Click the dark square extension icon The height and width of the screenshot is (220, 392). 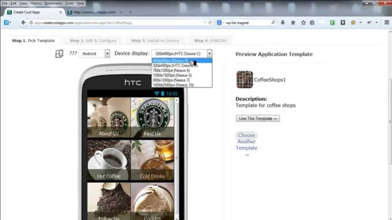point(343,23)
